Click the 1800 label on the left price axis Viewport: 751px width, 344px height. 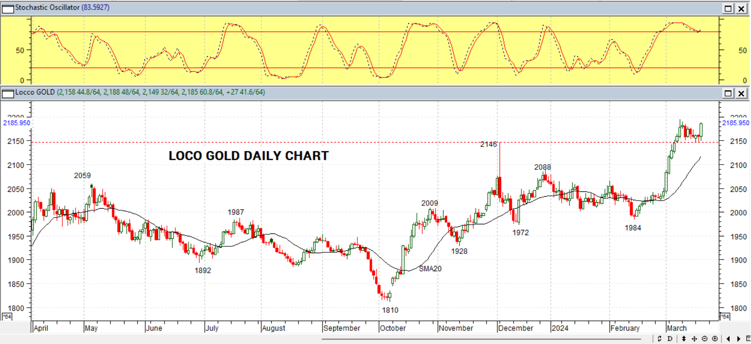coord(16,308)
